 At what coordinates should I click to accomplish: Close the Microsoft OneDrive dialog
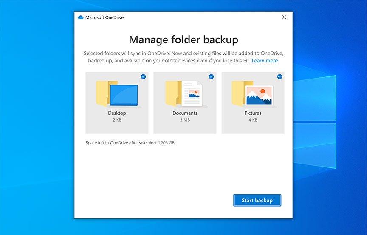[284, 17]
